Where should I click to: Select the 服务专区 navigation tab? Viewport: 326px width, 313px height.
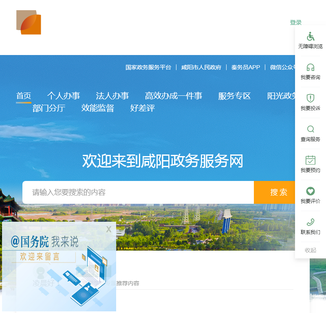235,96
